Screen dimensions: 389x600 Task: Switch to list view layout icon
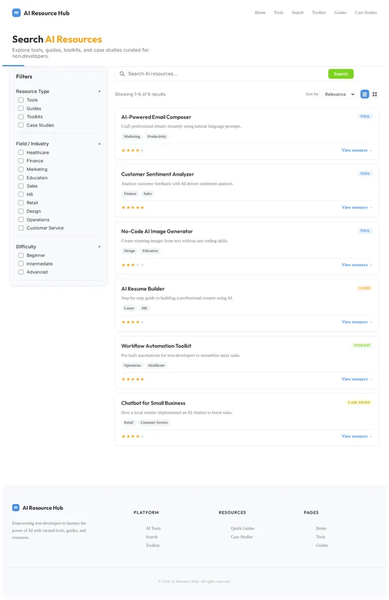365,94
